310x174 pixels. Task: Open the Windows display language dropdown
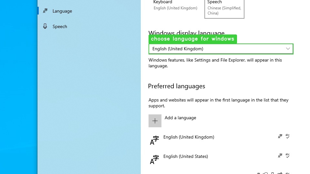click(x=221, y=49)
